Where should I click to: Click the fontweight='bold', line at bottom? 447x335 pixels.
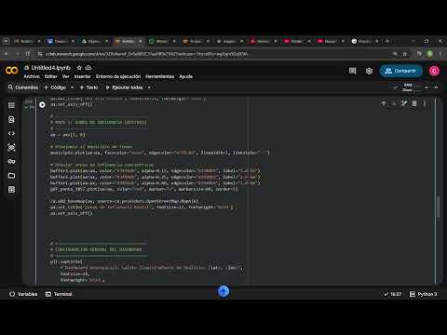tap(82, 280)
